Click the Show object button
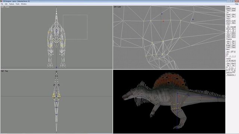The width and height of the screenshot is (239, 134). pos(228,23)
